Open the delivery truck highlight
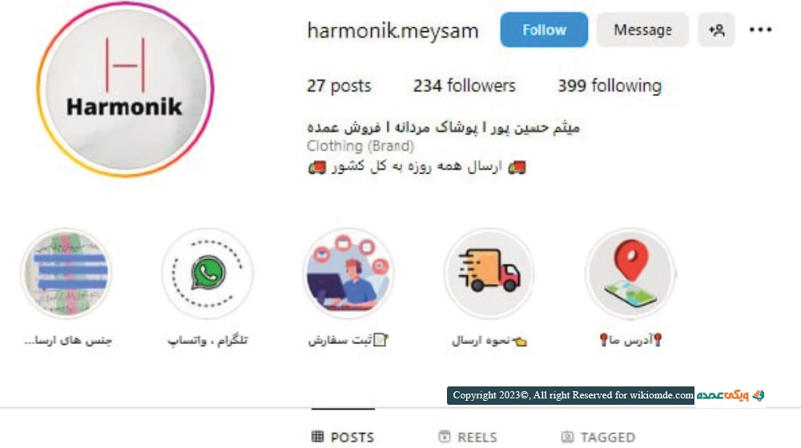Image resolution: width=801 pixels, height=448 pixels. coord(489,273)
